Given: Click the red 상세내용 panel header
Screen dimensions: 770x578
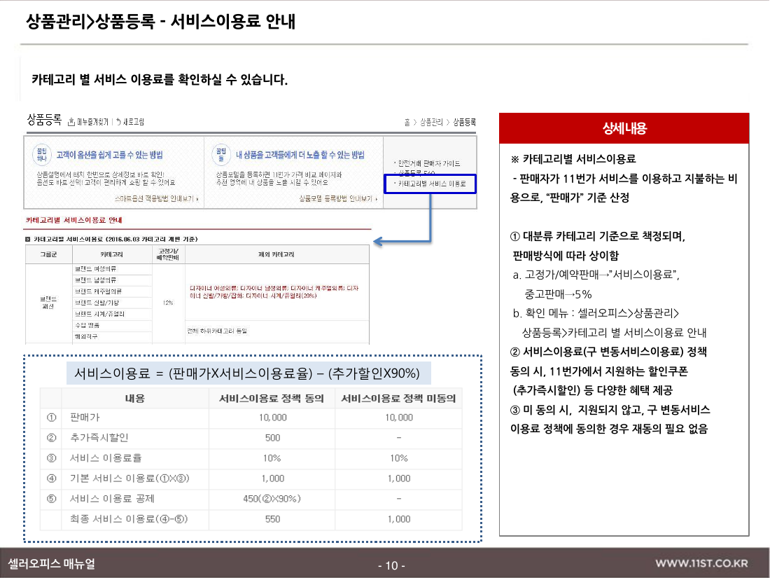Looking at the screenshot, I should (x=624, y=128).
